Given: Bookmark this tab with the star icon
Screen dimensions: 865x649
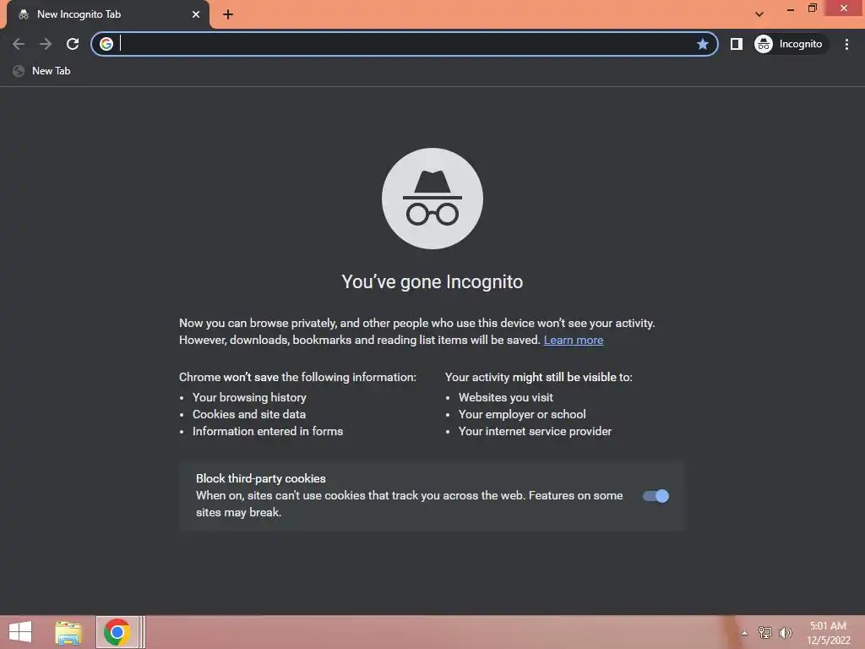Looking at the screenshot, I should click(x=702, y=44).
